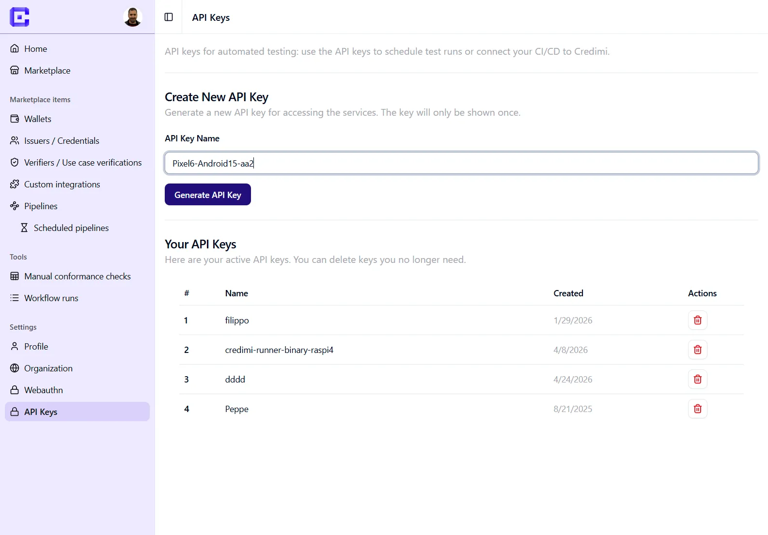Click the filippo key name

[x=237, y=320]
